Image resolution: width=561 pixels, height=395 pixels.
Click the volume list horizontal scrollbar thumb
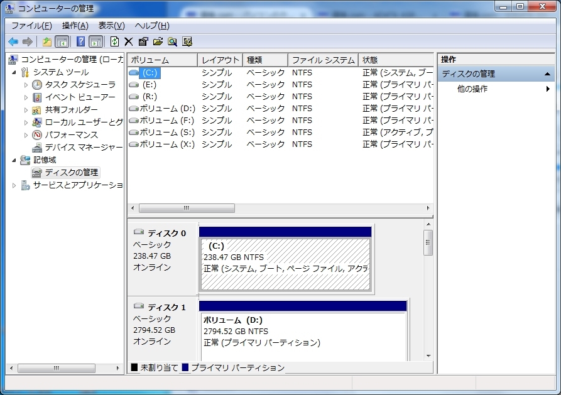(187, 208)
